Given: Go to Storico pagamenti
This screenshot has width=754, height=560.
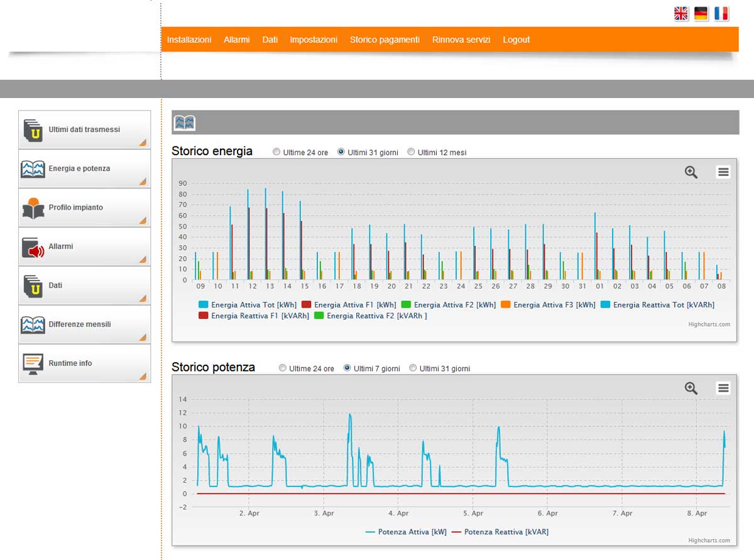Looking at the screenshot, I should tap(385, 40).
